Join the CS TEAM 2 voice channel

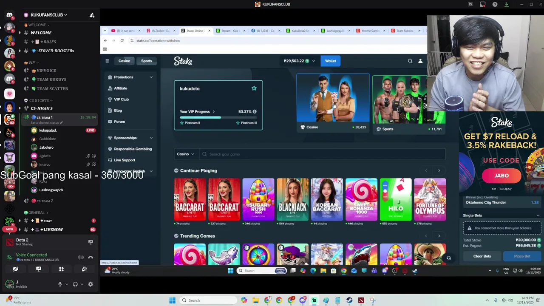(45, 201)
